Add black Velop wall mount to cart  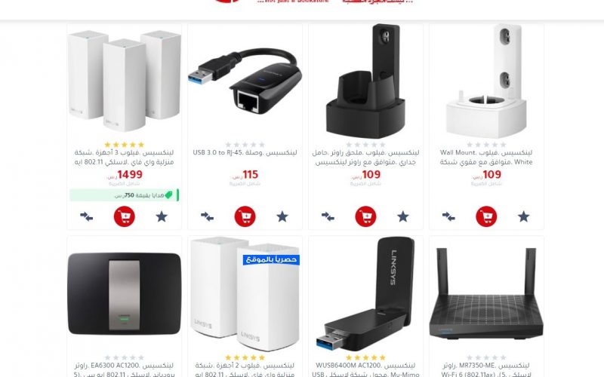click(365, 216)
